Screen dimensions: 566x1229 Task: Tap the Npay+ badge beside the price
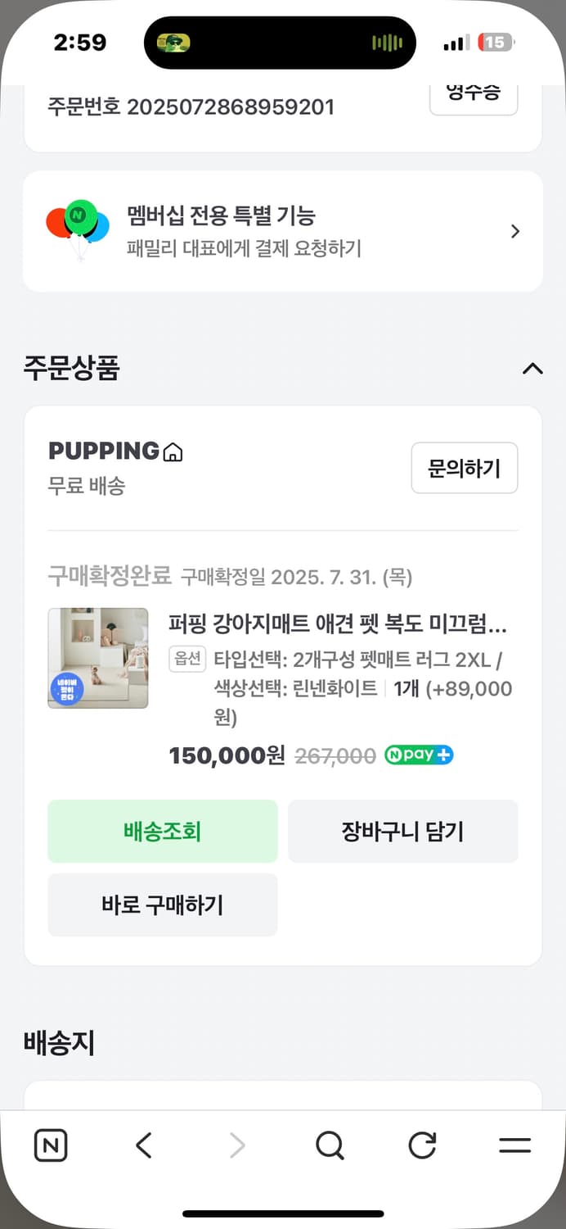coord(419,755)
